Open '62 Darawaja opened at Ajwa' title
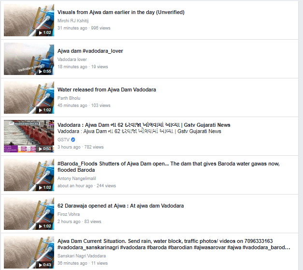Image resolution: width=303 pixels, height=270 pixels. [x=121, y=206]
